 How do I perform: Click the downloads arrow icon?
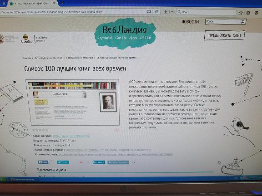pyautogui.click(x=166, y=12)
